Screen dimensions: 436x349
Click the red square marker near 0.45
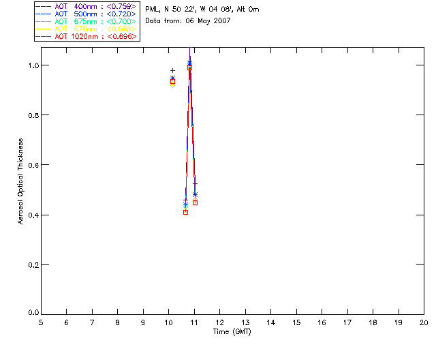[x=196, y=202]
